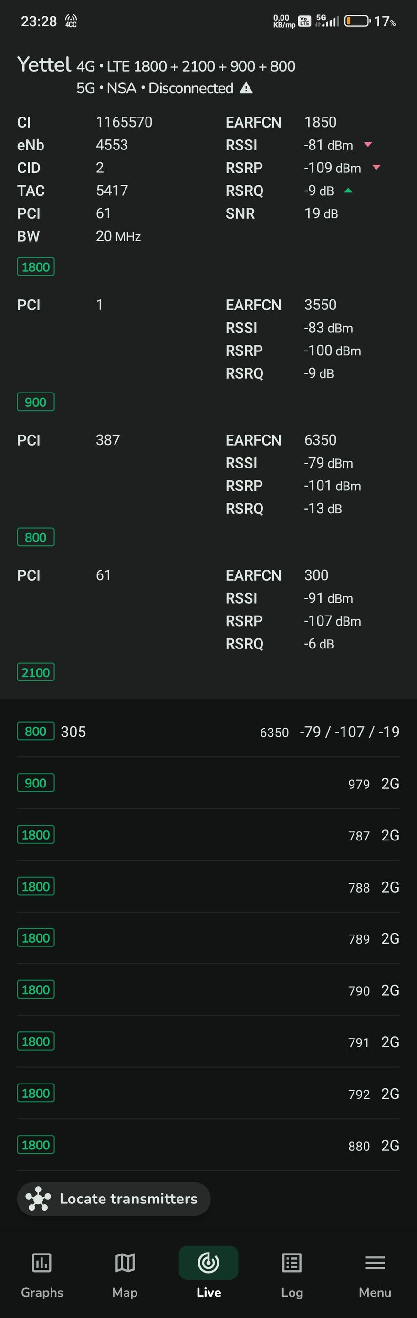Select the neighbor cell row with PCI 305
The image size is (417, 1318).
pyautogui.click(x=208, y=732)
